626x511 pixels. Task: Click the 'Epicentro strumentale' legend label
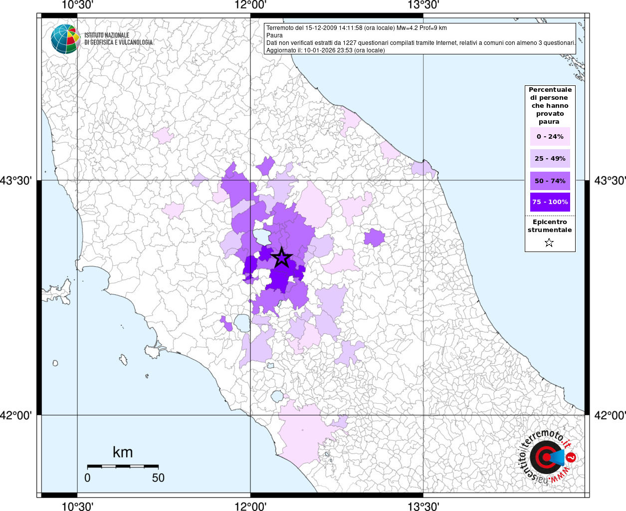pyautogui.click(x=550, y=226)
